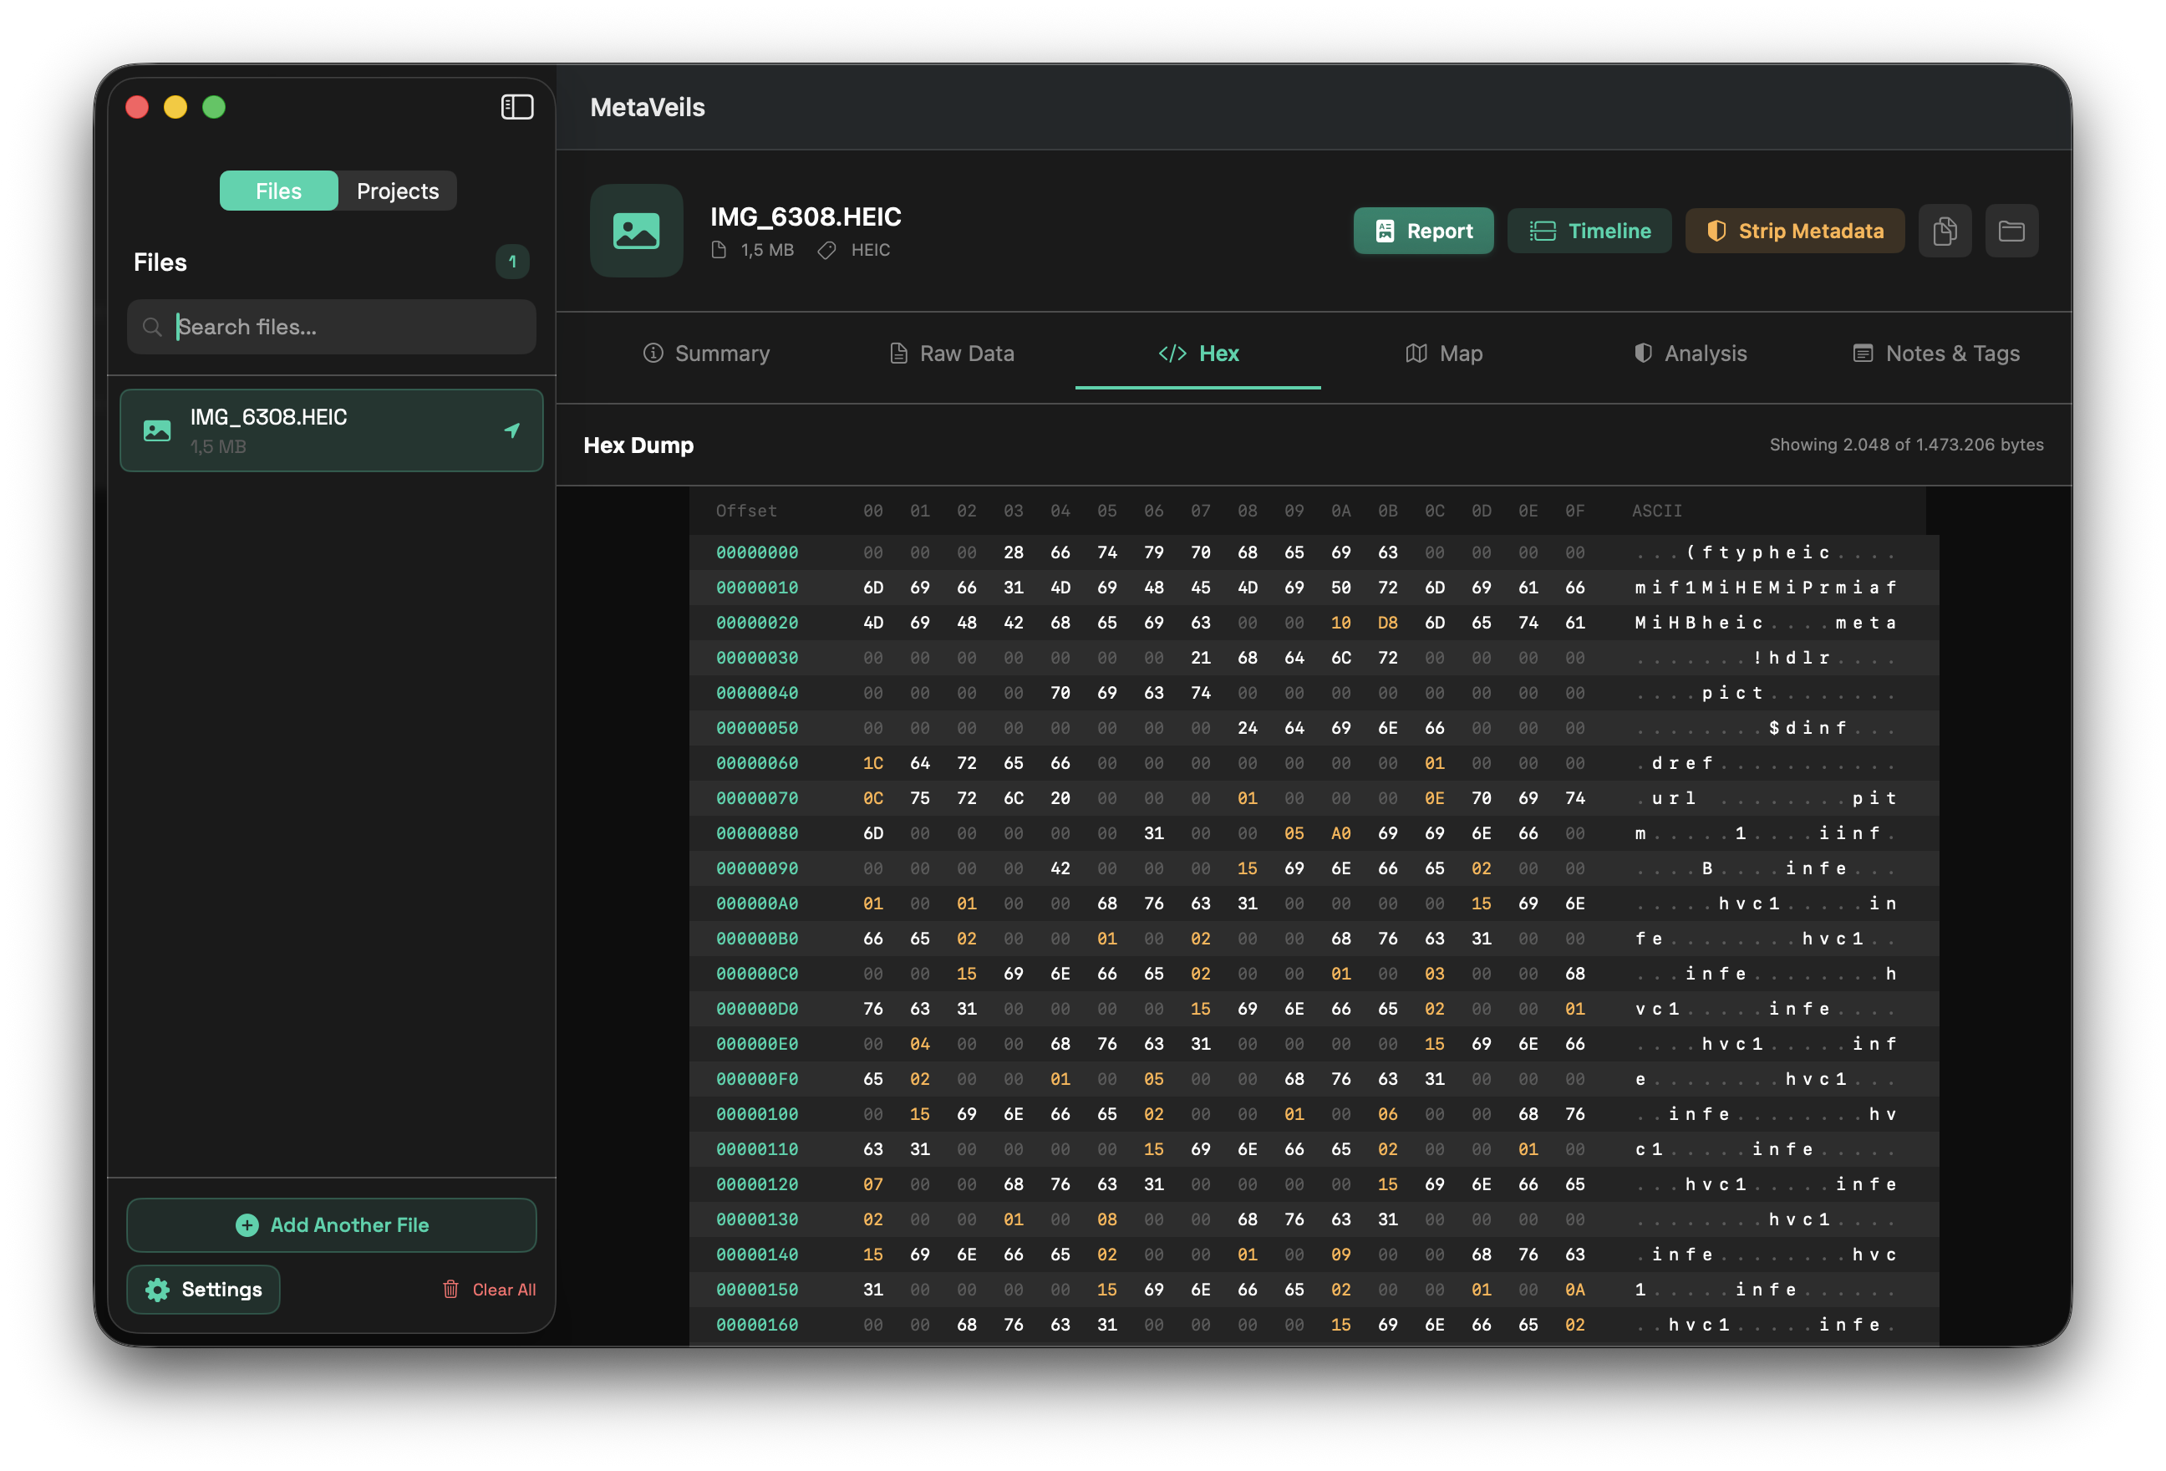The height and width of the screenshot is (1471, 2166).
Task: Click the copy documents icon button
Action: click(1945, 232)
